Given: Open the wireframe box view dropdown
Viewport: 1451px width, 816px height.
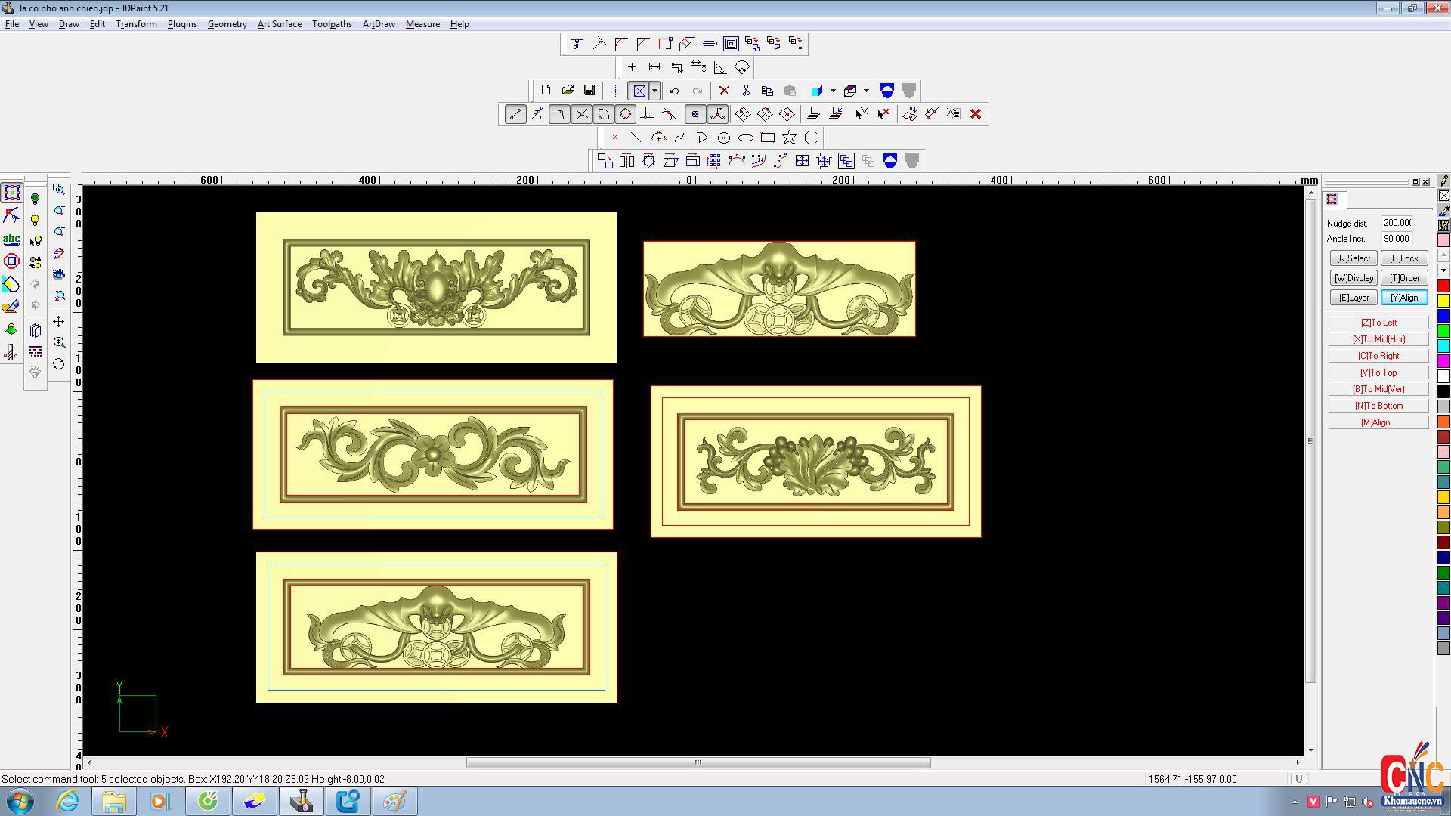Looking at the screenshot, I should (866, 91).
